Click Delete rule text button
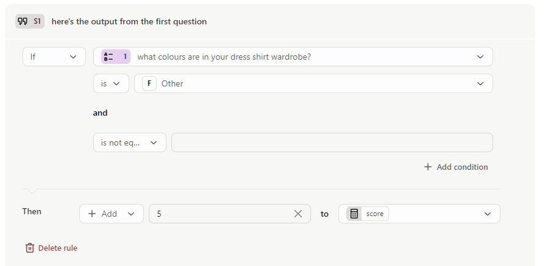545x266 pixels. point(58,248)
